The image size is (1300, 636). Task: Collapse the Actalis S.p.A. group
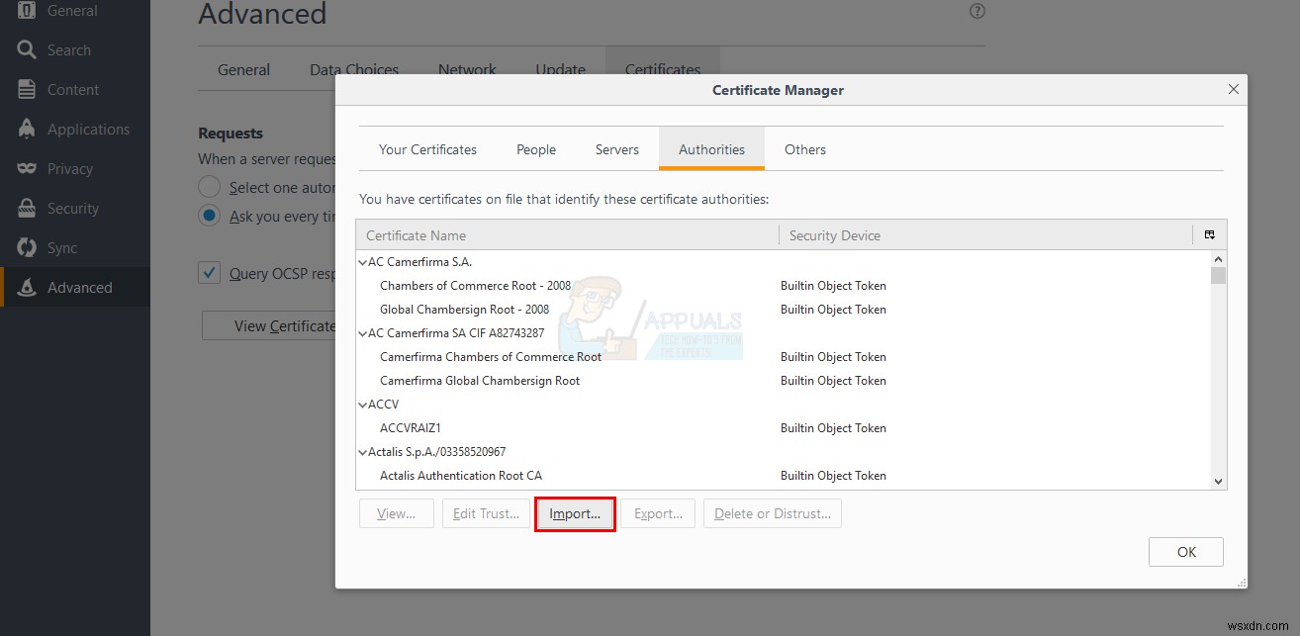(362, 451)
